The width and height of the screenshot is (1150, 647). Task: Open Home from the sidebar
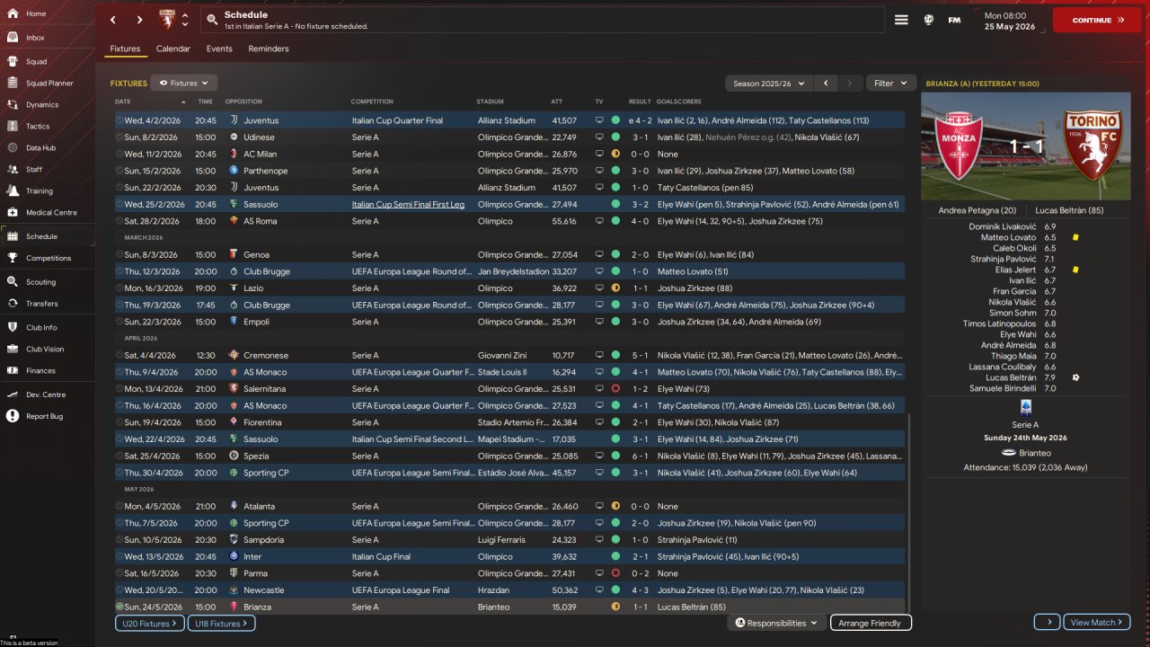tap(36, 13)
